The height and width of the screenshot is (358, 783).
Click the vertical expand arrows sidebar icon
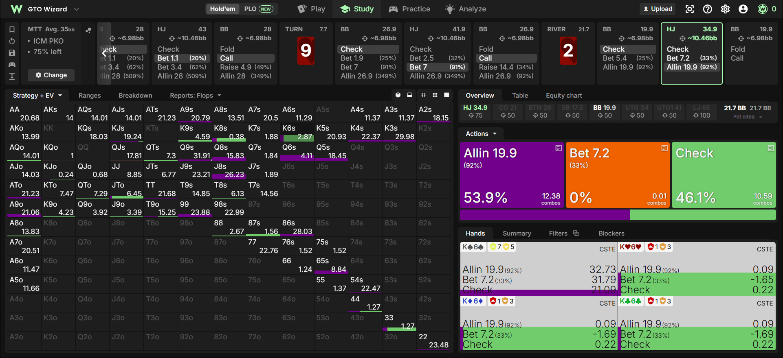pyautogui.click(x=12, y=76)
